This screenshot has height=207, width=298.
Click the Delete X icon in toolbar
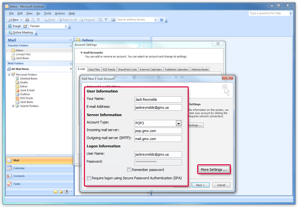point(38,19)
